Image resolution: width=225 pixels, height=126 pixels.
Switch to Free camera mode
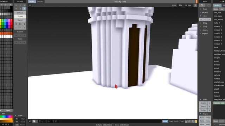pos(171,121)
